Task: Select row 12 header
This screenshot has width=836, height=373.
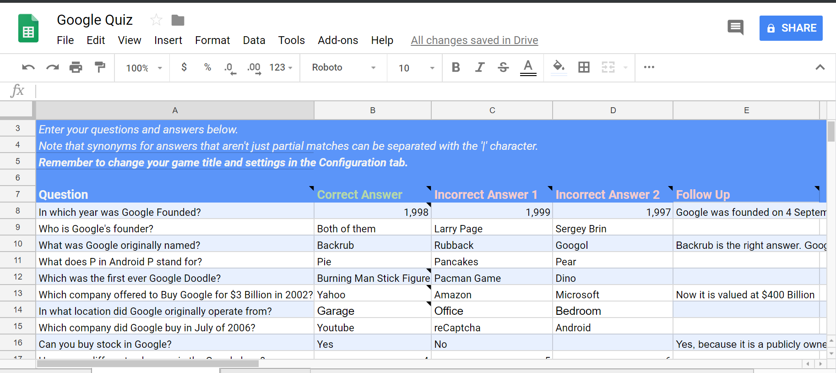Action: [18, 277]
